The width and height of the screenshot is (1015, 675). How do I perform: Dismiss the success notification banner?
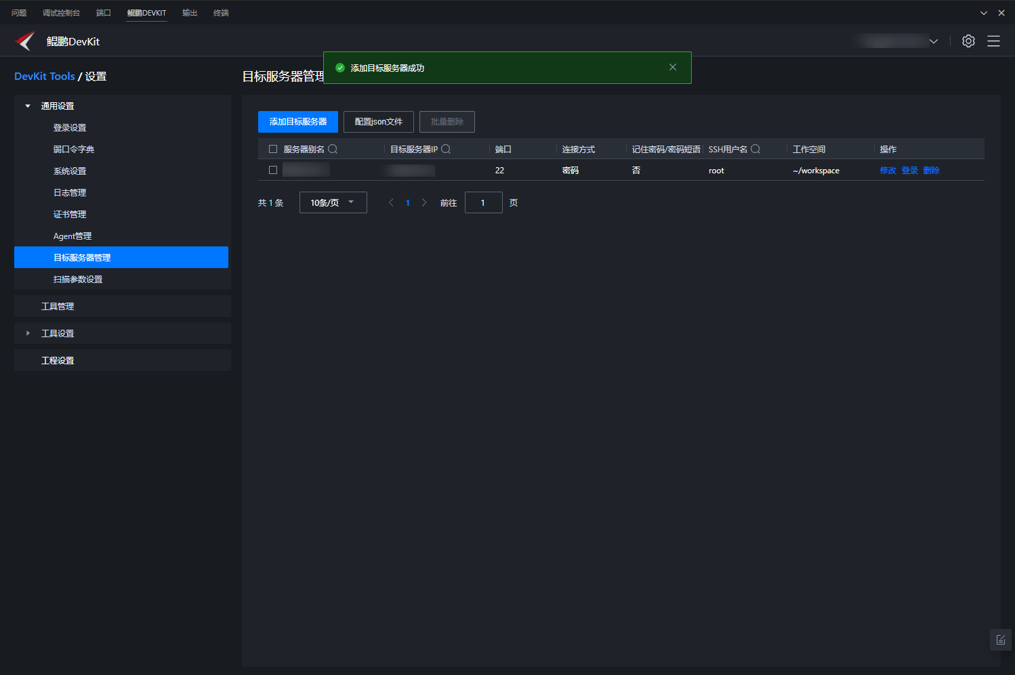[x=673, y=67]
